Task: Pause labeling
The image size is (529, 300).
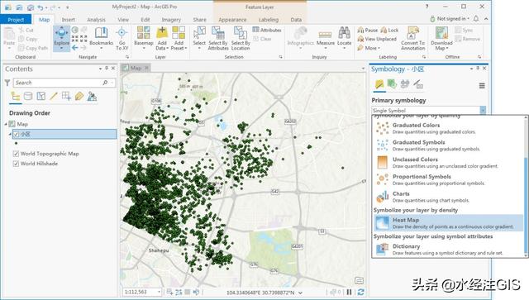Action: pyautogui.click(x=368, y=30)
